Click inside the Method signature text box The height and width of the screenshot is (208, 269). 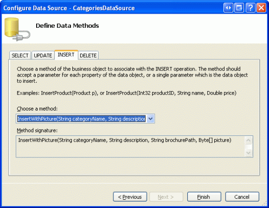coord(131,147)
